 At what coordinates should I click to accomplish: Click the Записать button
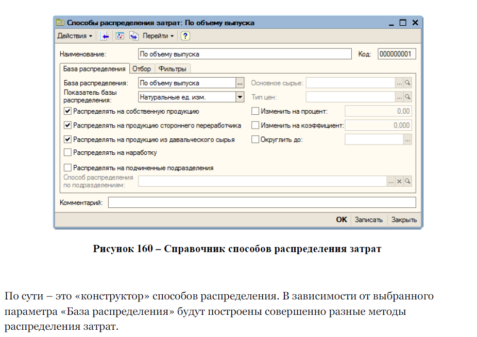tap(369, 220)
